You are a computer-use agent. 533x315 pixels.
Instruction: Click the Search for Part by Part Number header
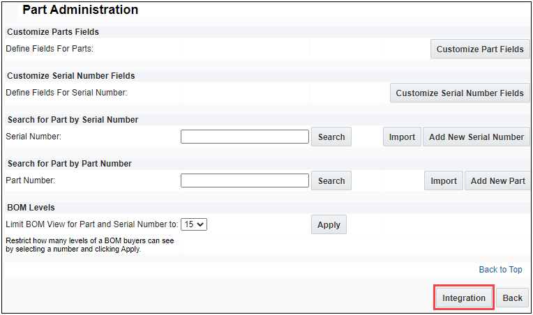tap(69, 164)
